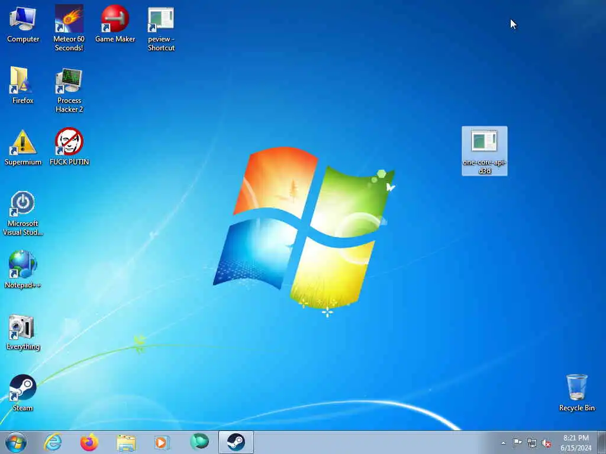Screen dimensions: 606x454
Task: Select the Process Hacker 2 shortcut
Action: [69, 90]
